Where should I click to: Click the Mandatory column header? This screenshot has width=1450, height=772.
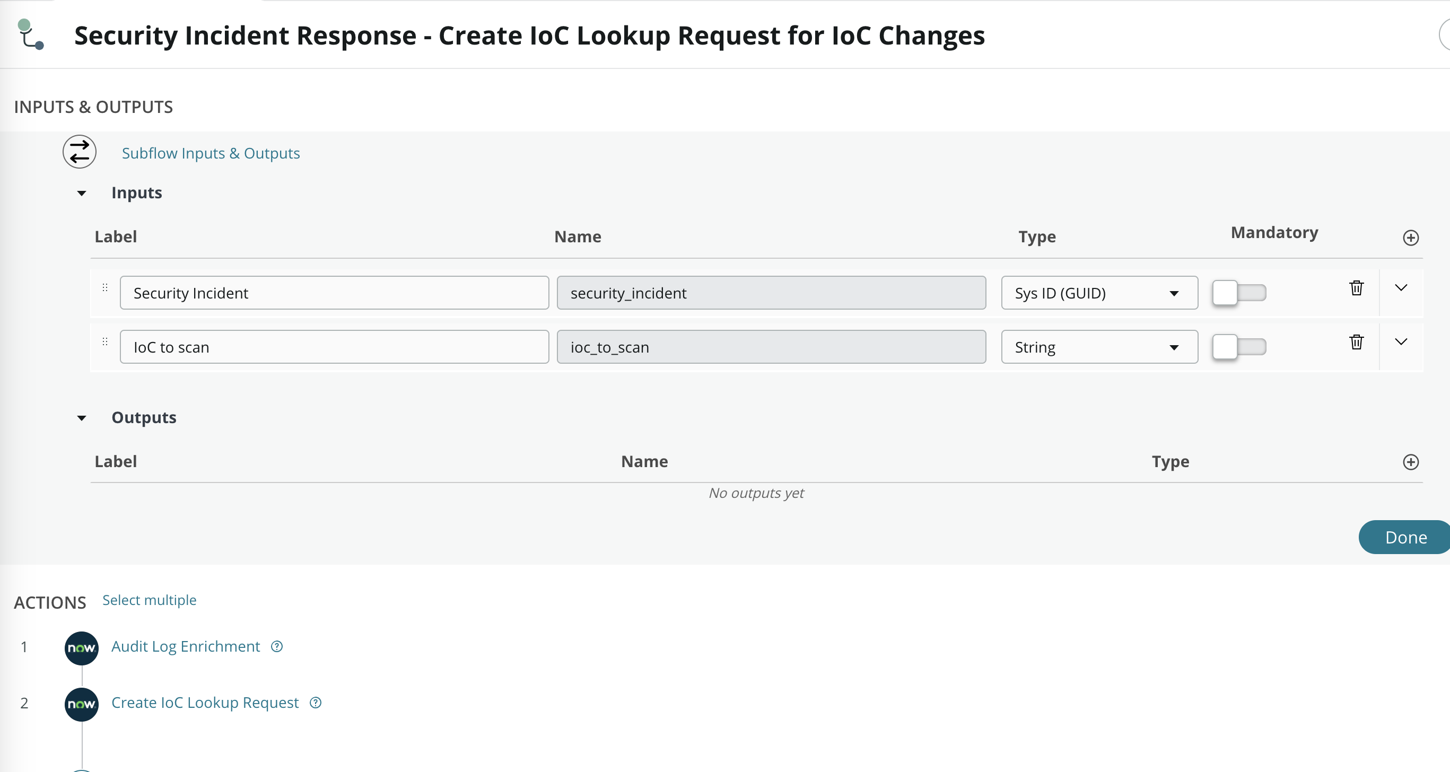coord(1274,232)
